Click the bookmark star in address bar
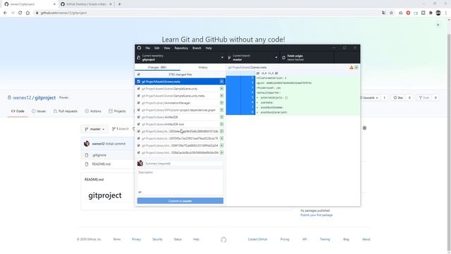 [391, 13]
